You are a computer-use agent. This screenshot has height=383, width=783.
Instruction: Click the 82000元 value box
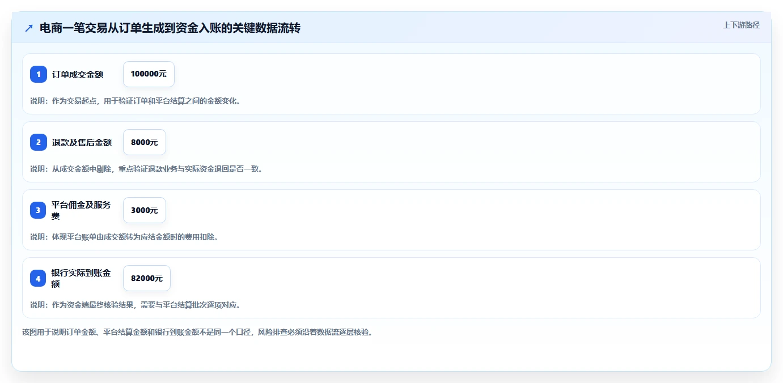pyautogui.click(x=147, y=278)
